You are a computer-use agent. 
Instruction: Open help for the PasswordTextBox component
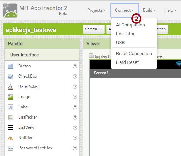(75, 148)
